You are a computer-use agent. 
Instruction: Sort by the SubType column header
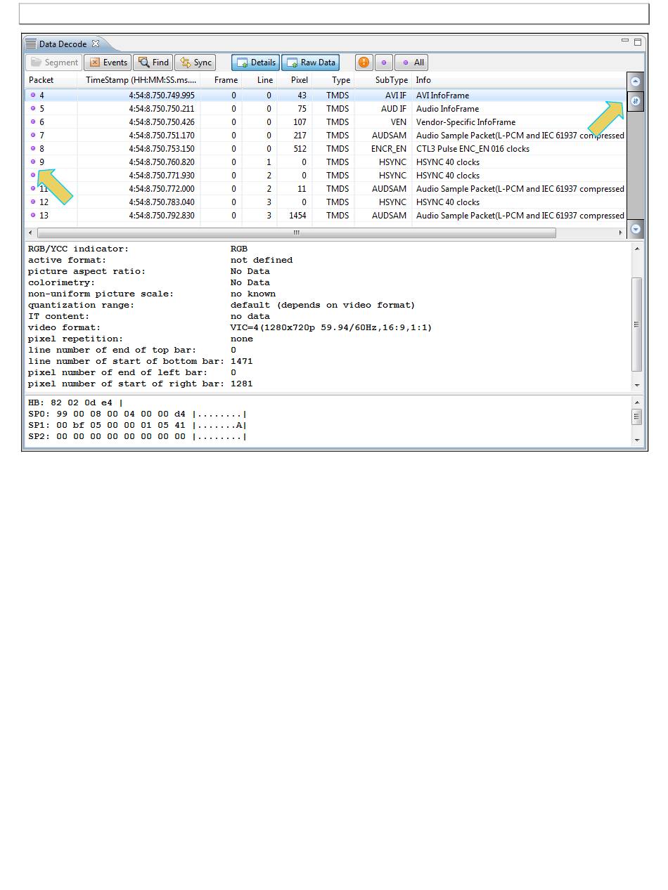391,80
